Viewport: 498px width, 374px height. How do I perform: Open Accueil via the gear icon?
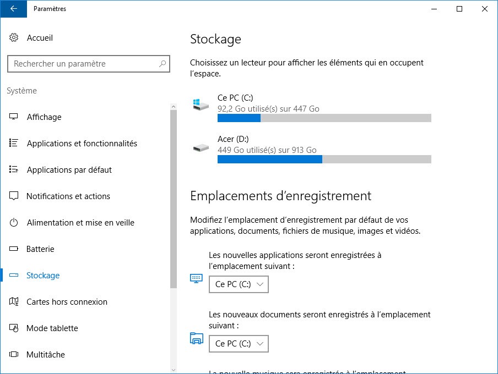14,38
